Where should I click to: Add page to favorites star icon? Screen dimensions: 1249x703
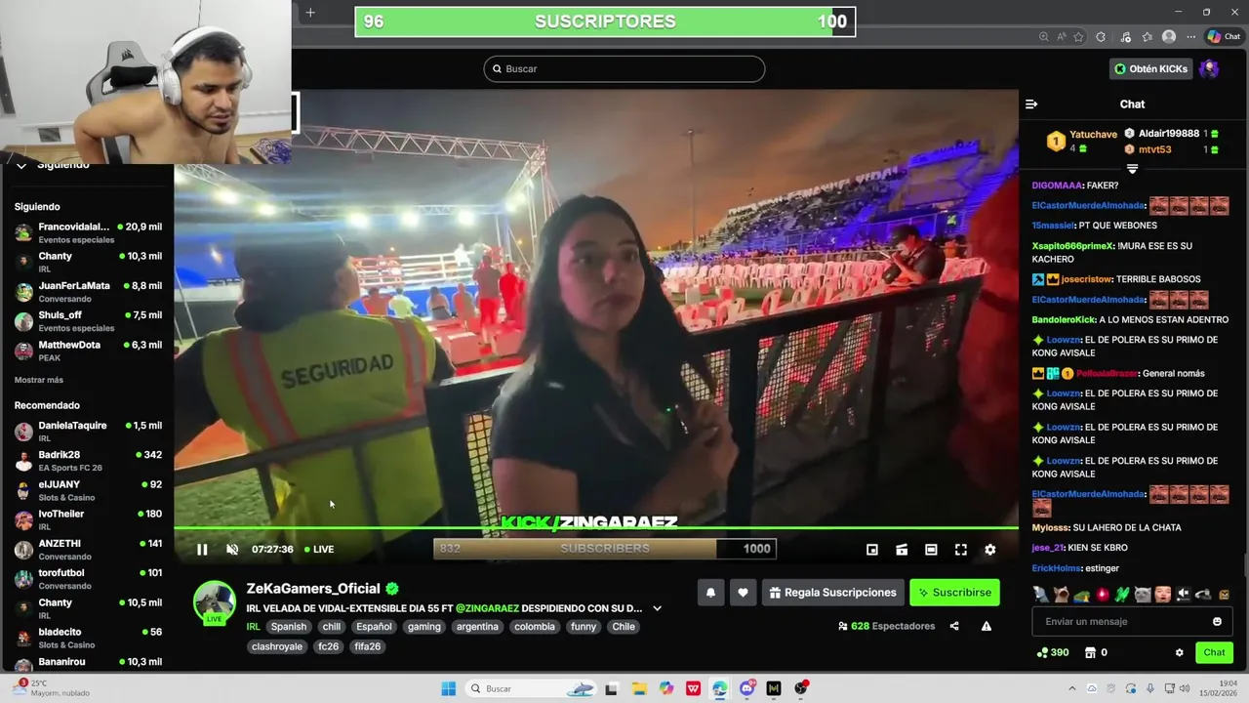1078,37
